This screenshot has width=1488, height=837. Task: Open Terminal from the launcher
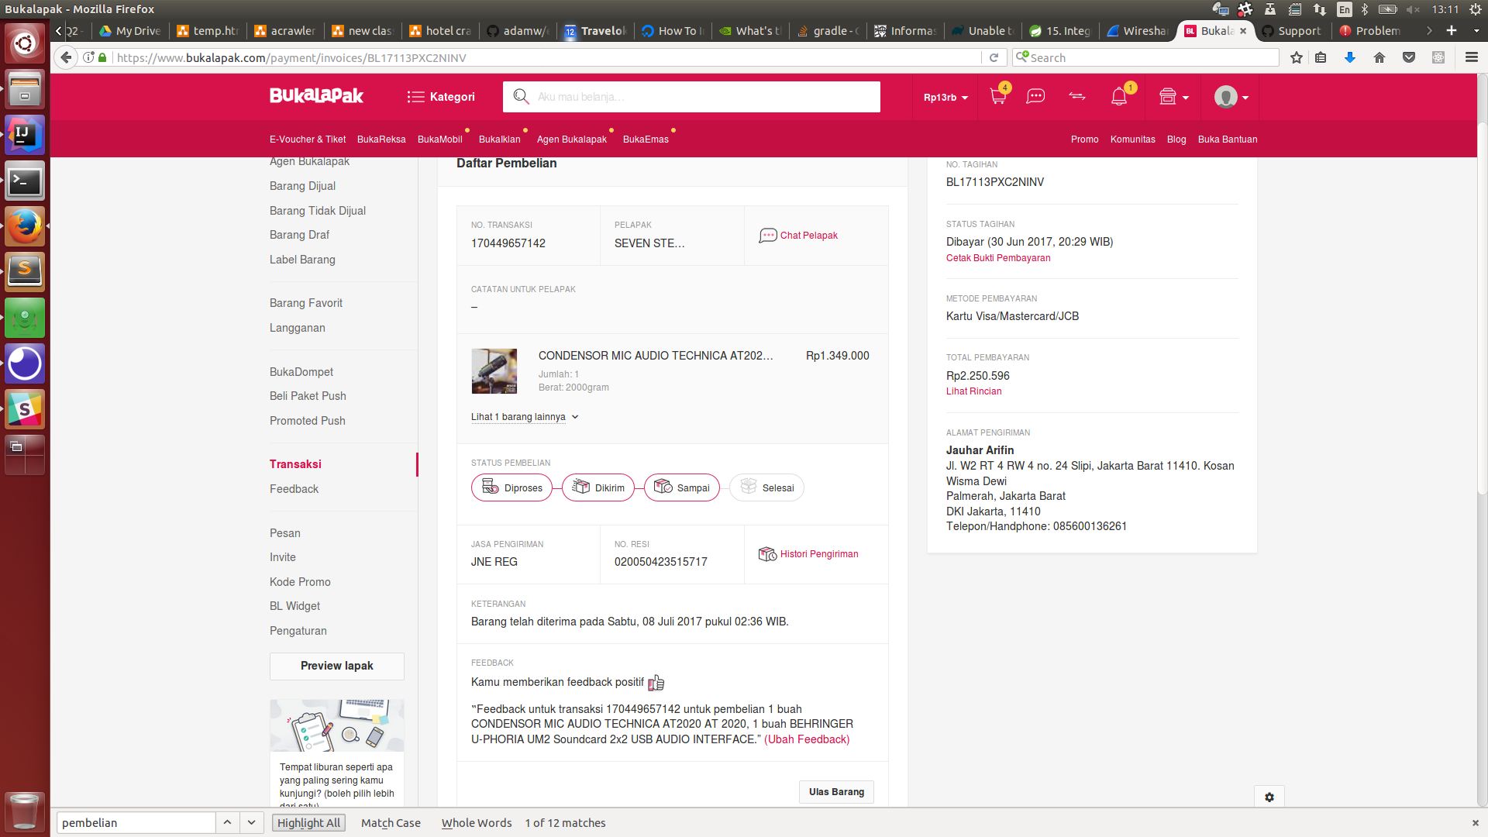tap(25, 181)
